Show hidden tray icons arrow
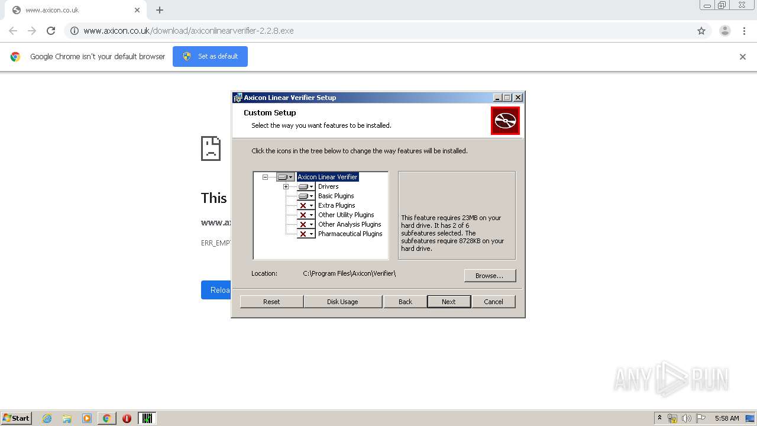The height and width of the screenshot is (426, 757). tap(659, 418)
